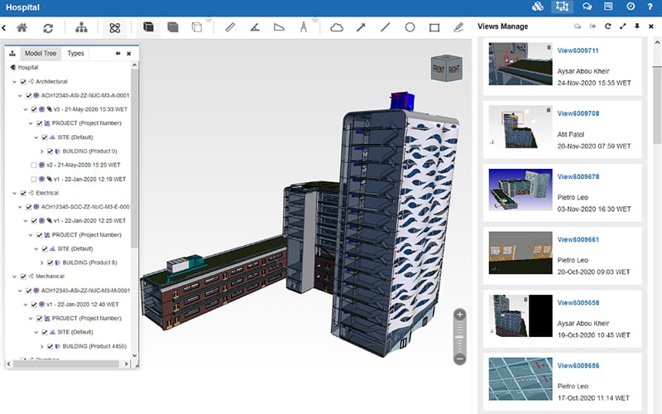Collapse the Mechanical tree node

coord(15,277)
